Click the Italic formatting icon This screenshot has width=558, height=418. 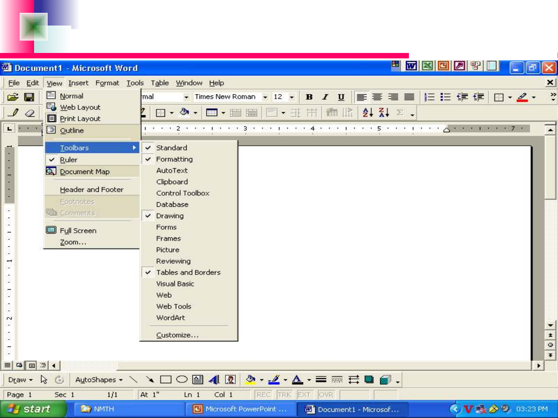coord(325,97)
